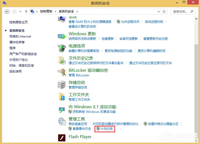The height and width of the screenshot is (144, 200).
Task: Click the Administrative Tools gear icon
Action: pos(62,121)
